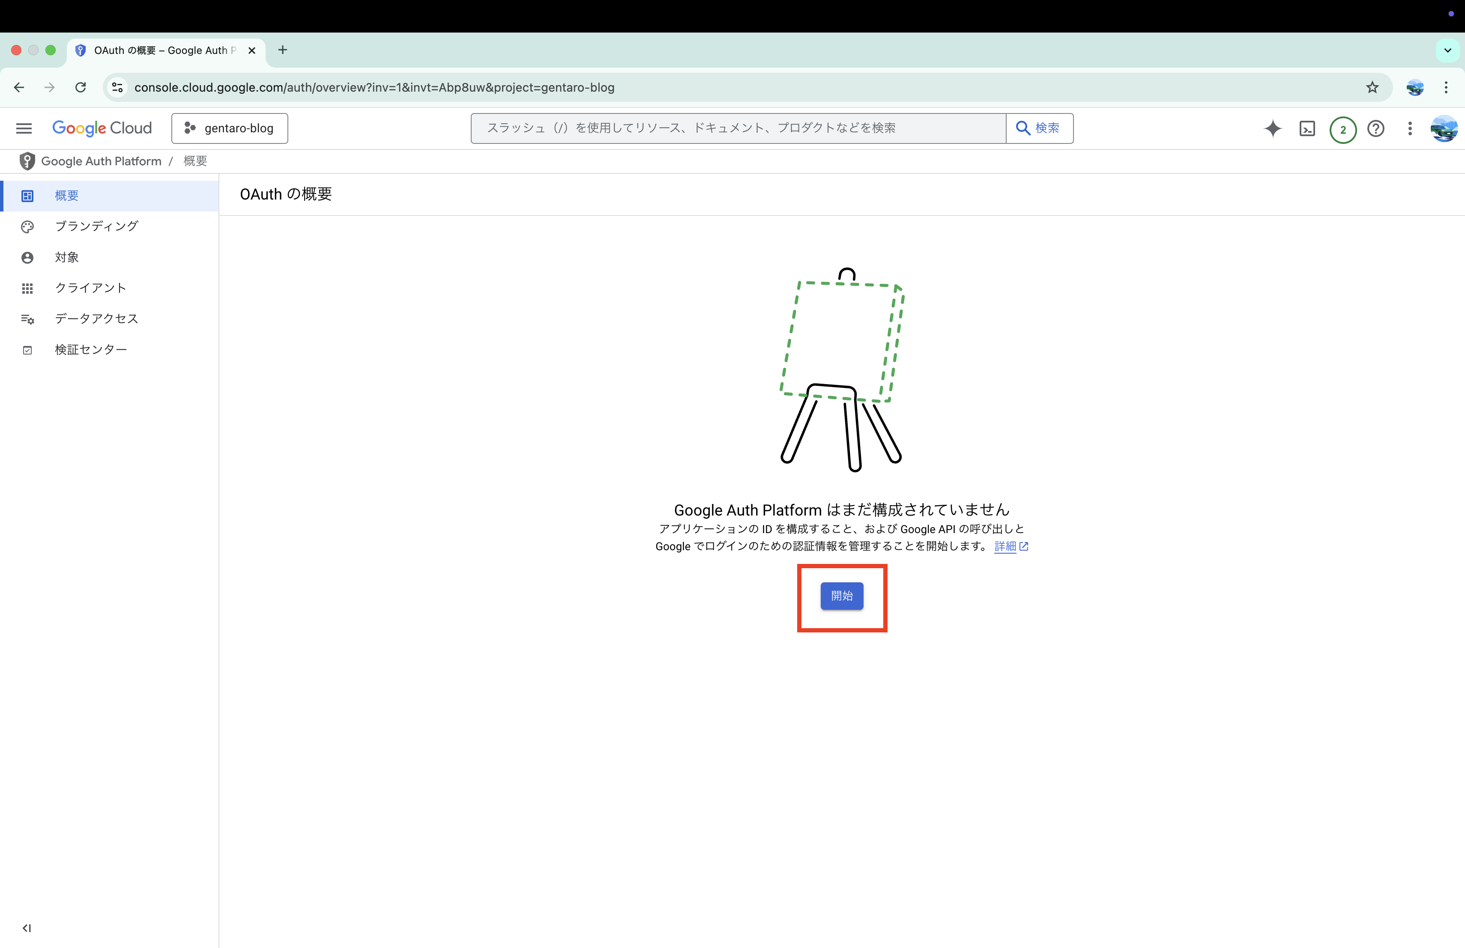Open the Gemini sparkle assistant icon

point(1273,128)
